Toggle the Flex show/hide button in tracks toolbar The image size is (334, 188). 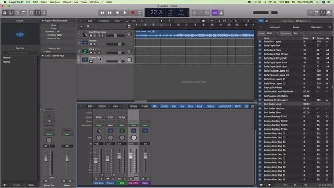tap(135, 21)
